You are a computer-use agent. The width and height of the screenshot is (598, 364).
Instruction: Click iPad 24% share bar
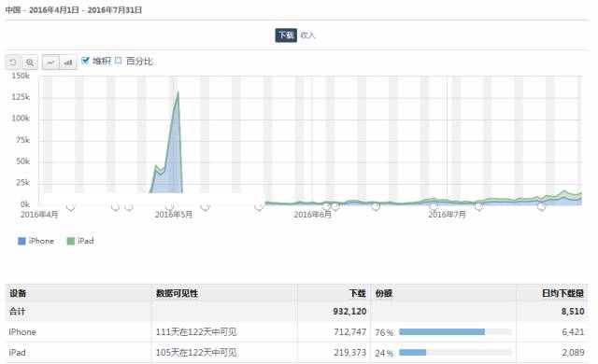point(413,353)
